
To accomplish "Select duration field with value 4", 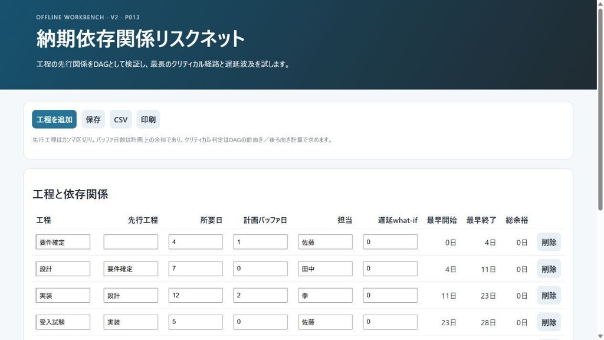I will click(x=195, y=242).
